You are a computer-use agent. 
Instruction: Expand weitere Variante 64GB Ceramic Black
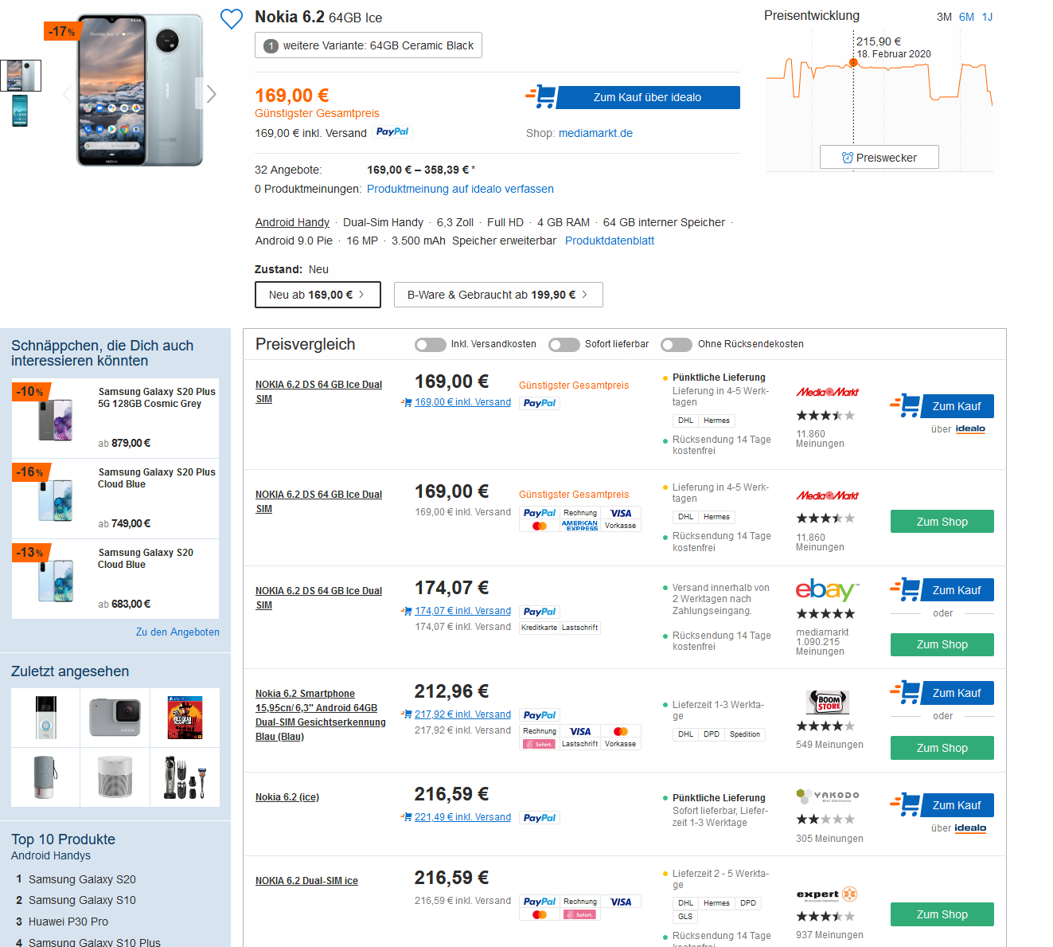(369, 45)
